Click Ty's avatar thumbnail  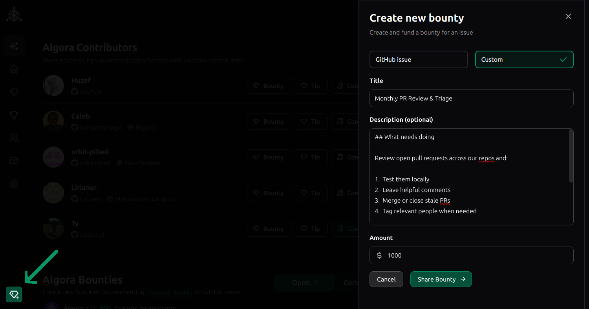(x=53, y=229)
